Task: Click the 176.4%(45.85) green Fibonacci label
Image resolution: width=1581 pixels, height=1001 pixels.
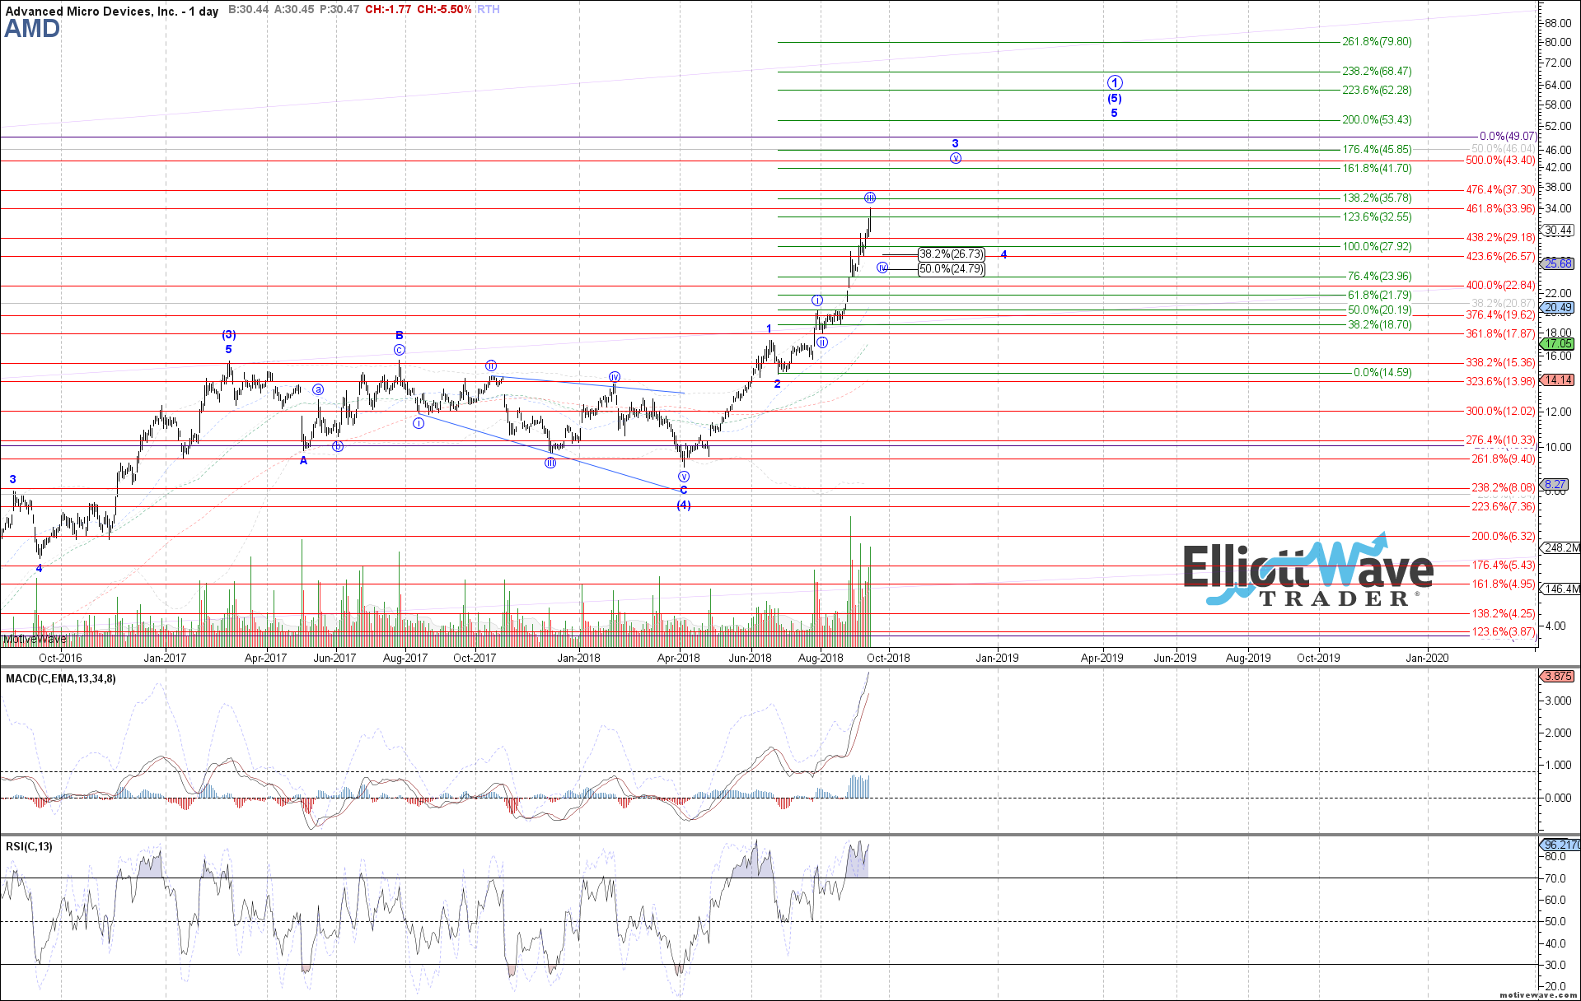Action: (x=1377, y=150)
